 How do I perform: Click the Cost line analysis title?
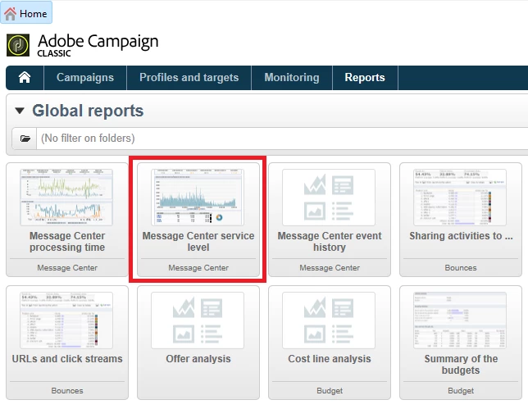click(x=330, y=359)
